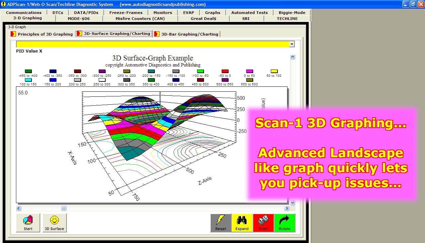425x243 pixels.
Task: Click the graph's vertical scrollbar up arrow
Action: (x=293, y=57)
